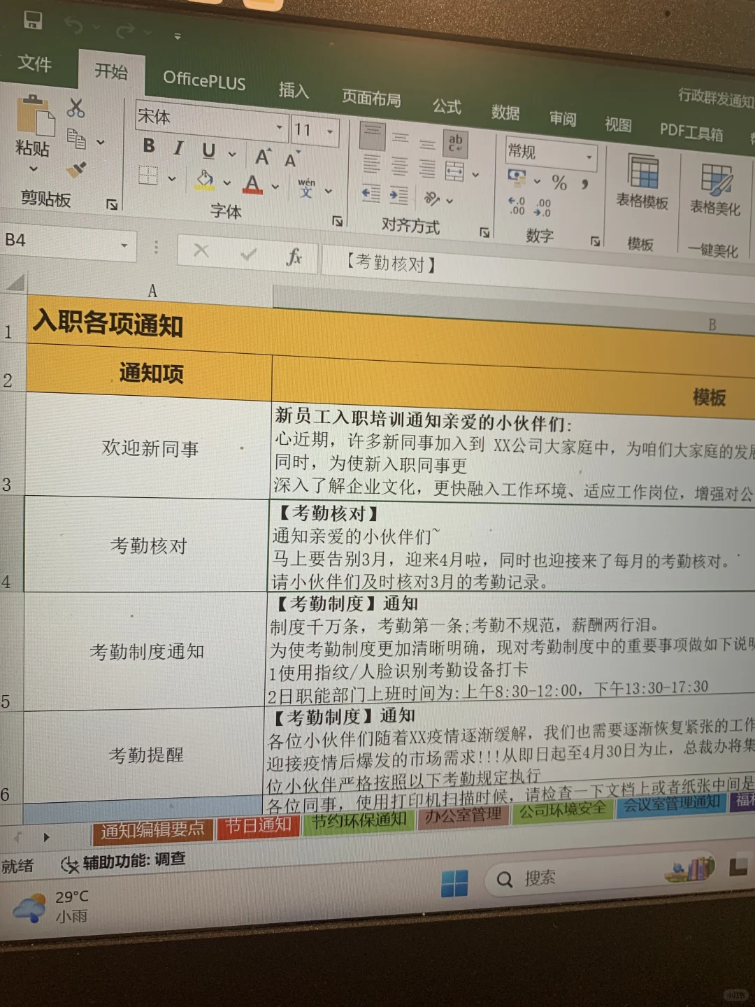Toggle Bold formatting

point(149,145)
